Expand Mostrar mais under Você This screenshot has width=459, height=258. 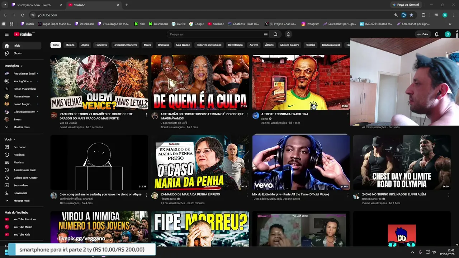[22, 201]
